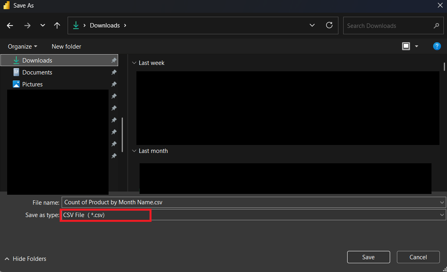The image size is (447, 272).
Task: Click the download icon in address bar
Action: click(x=76, y=25)
